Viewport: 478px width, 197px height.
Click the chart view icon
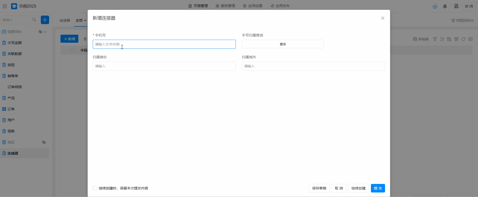[470, 39]
